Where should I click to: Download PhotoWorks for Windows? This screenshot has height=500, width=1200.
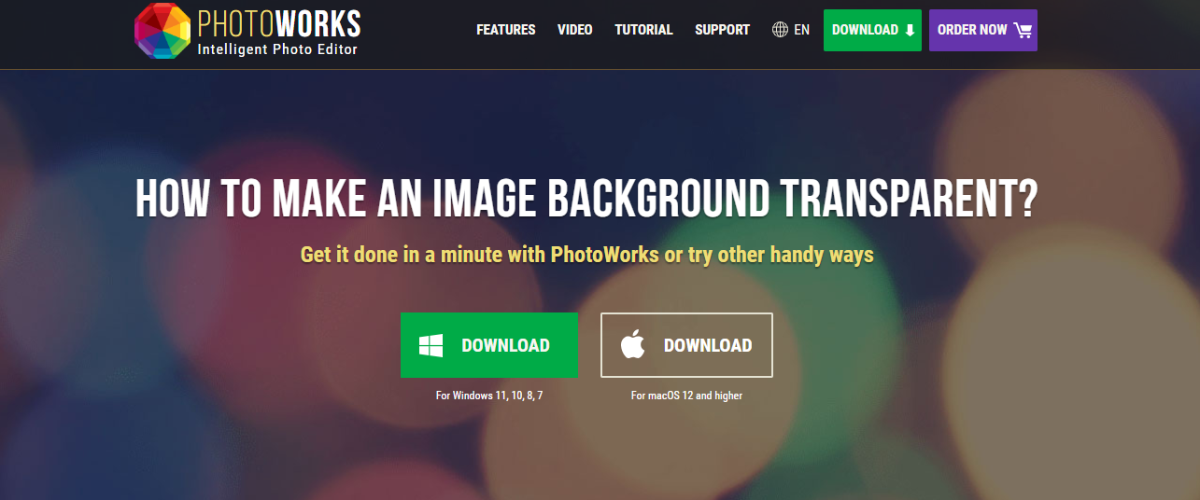coord(489,345)
